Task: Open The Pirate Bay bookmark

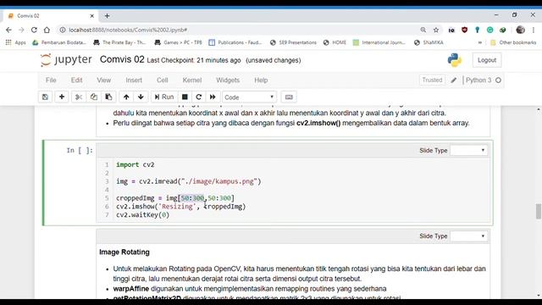Action: (x=120, y=42)
